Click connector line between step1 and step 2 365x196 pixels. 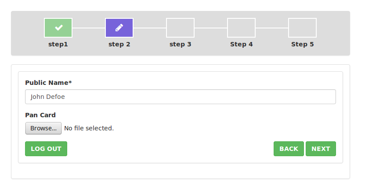89,28
